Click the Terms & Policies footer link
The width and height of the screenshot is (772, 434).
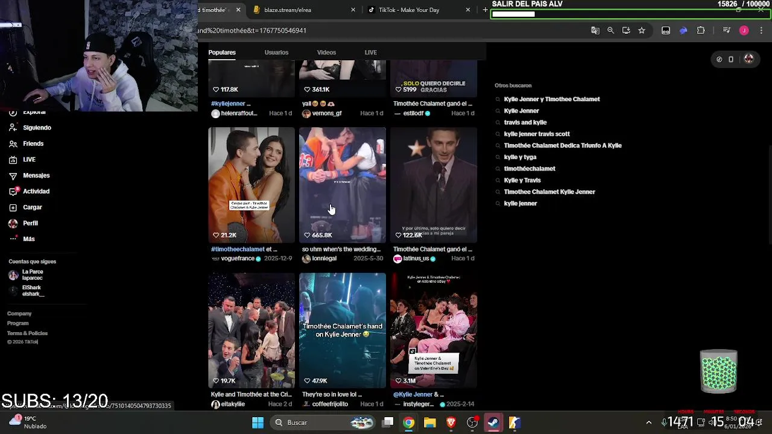tap(27, 333)
